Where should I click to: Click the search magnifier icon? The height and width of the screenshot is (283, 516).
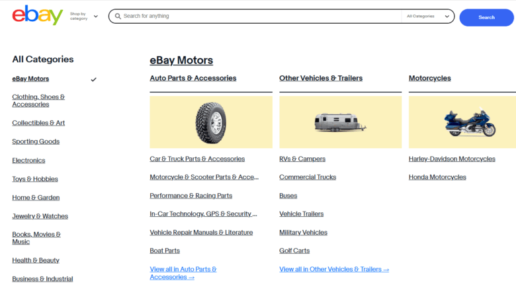coord(117,16)
